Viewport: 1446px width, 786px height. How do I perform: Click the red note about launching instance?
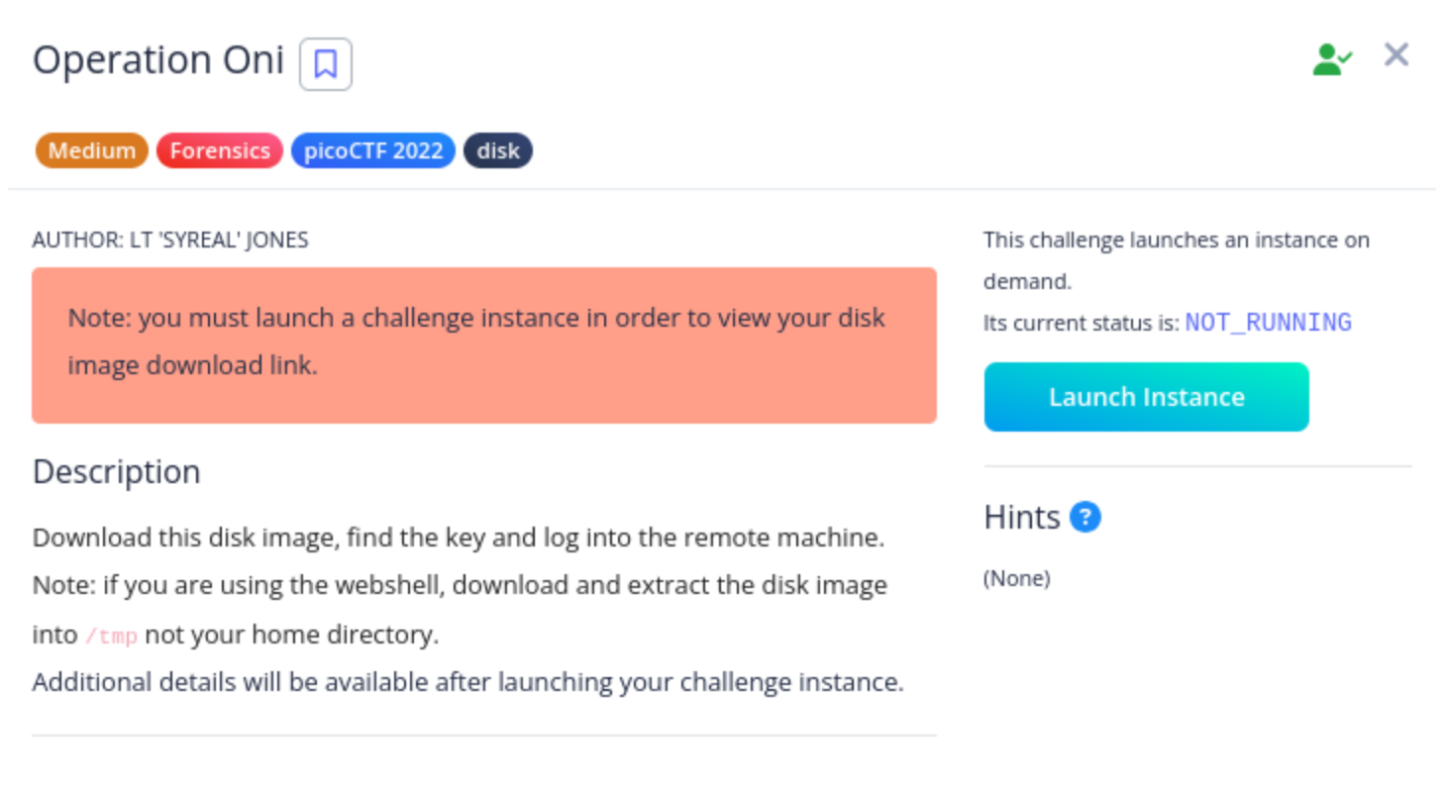484,345
